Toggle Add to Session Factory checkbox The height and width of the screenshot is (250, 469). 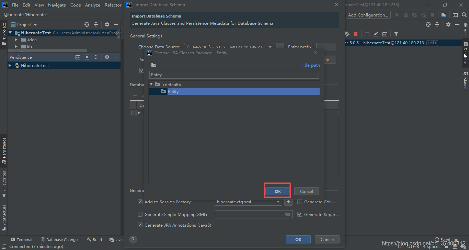coord(140,202)
